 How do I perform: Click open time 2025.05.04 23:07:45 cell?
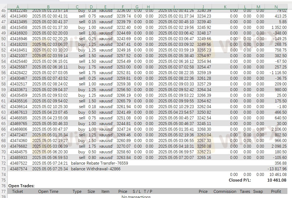(x=50, y=112)
